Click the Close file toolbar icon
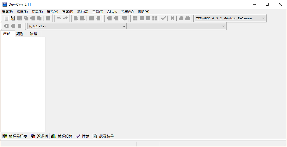Viewport: 287px width, 147px height. click(33, 18)
